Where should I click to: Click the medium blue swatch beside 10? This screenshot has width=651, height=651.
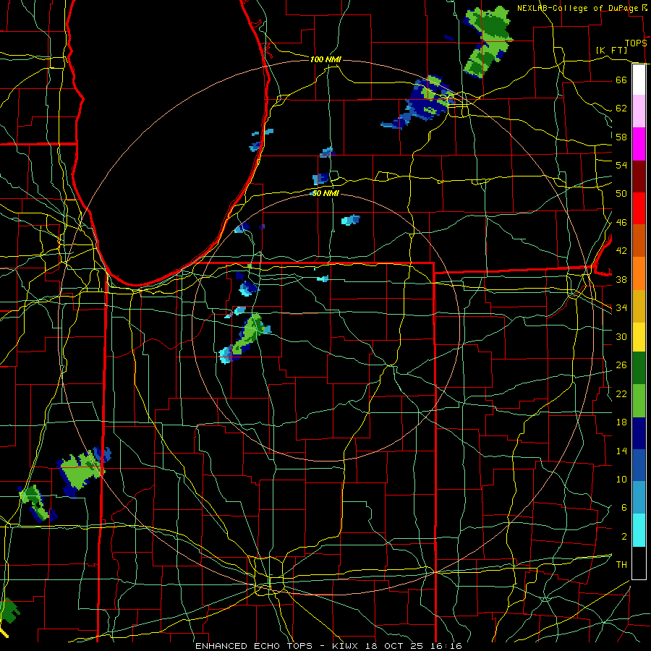(x=639, y=465)
